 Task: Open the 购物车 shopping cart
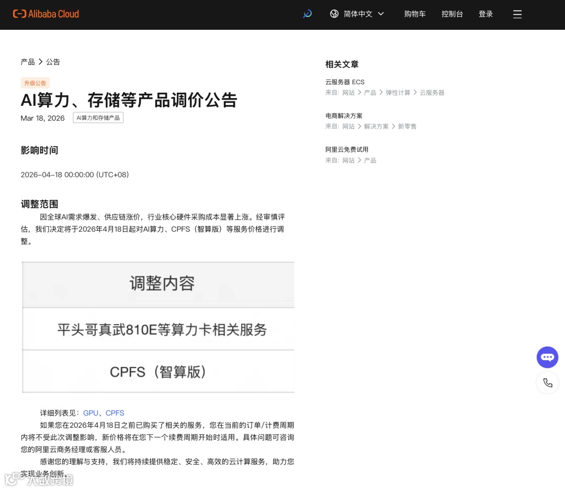415,14
